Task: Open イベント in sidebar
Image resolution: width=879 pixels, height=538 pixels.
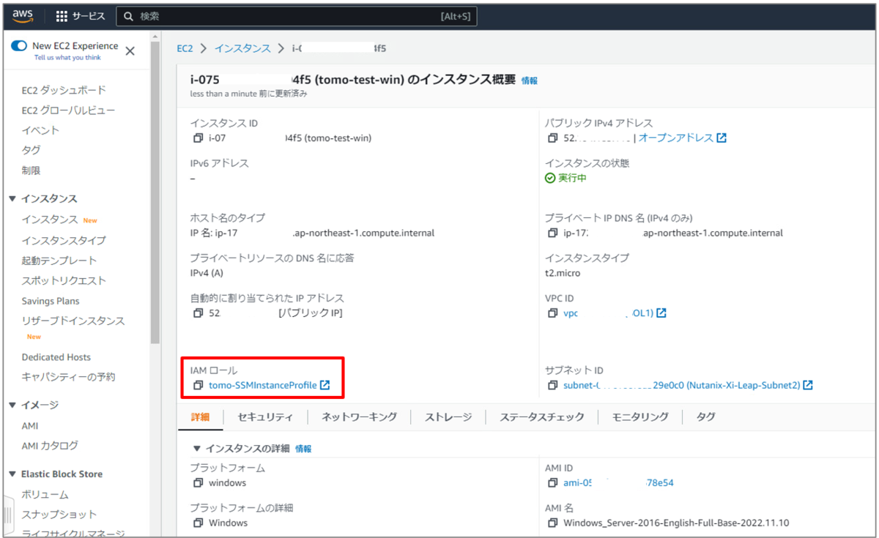Action: coord(40,130)
